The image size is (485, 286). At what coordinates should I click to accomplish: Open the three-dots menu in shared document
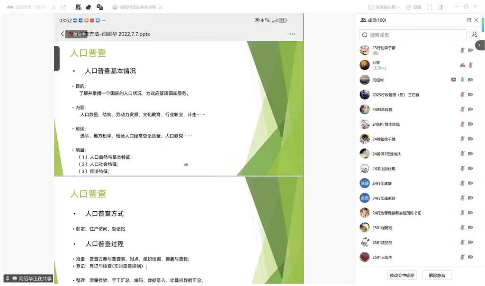(292, 34)
